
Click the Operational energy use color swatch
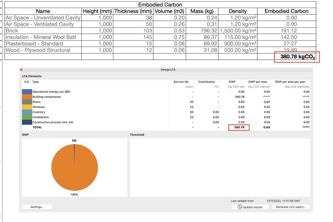click(27, 92)
